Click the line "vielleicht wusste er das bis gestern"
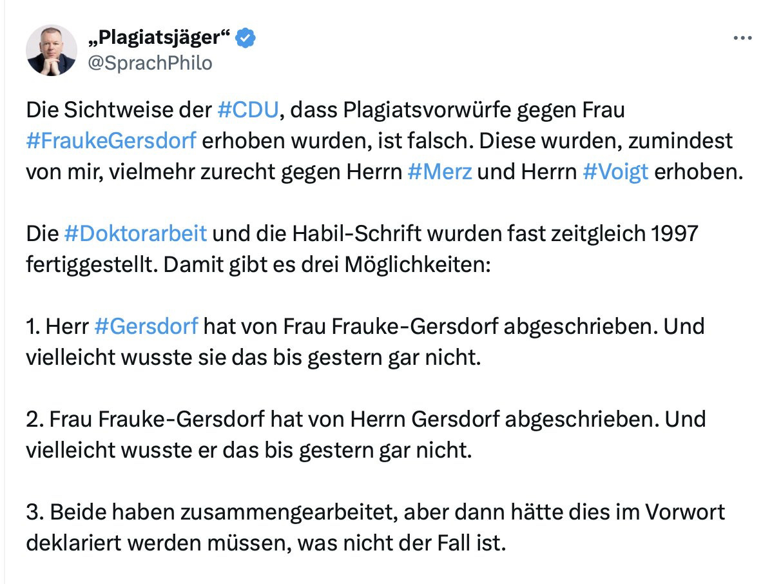 coord(249,450)
